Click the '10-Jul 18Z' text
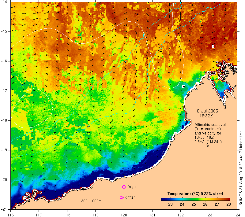Image resolution: width=245 pixels, height=217 pixels. tap(204, 137)
